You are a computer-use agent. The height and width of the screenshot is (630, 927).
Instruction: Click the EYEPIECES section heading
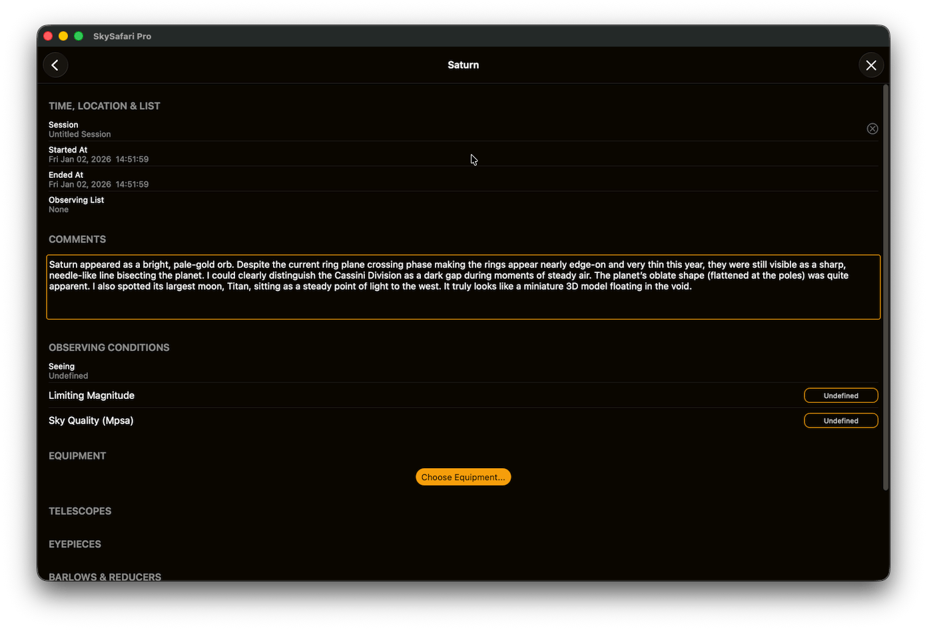pyautogui.click(x=75, y=544)
